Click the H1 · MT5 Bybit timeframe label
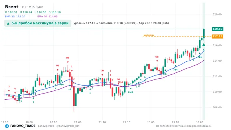 [x=32, y=7]
